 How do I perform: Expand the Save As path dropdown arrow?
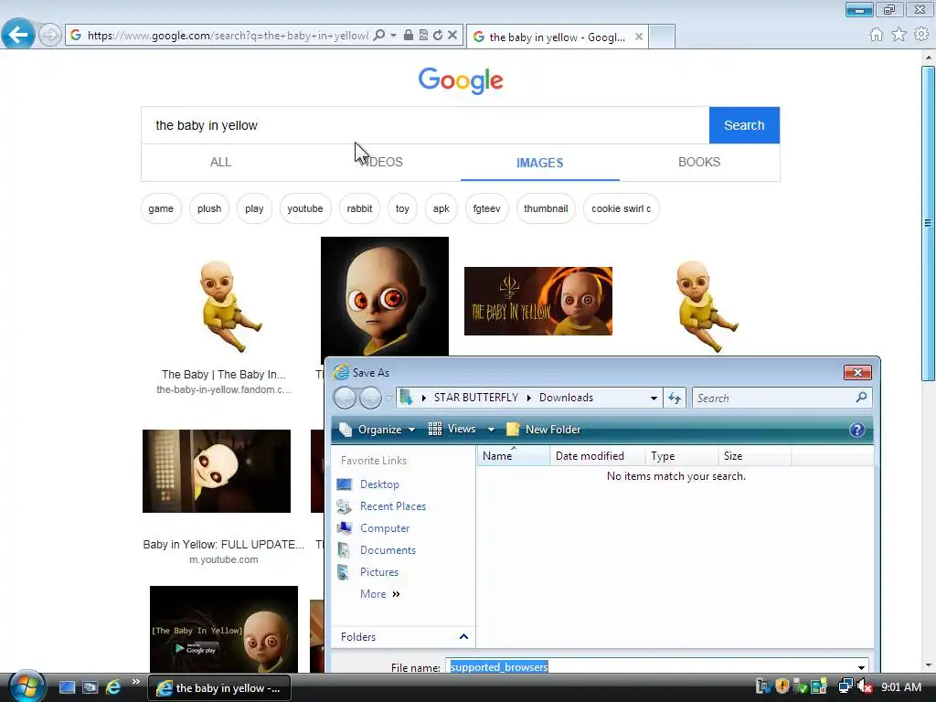point(654,399)
